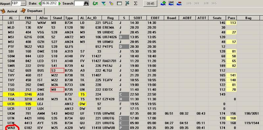Click the Stand column header
This screenshot has width=263, height=130.
point(57,18)
